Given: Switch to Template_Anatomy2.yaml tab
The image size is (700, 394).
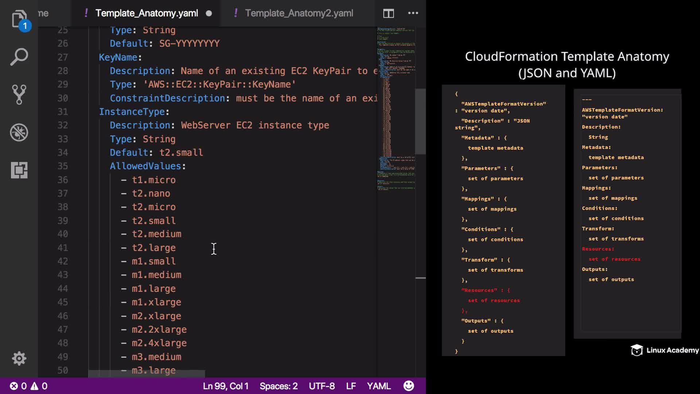Looking at the screenshot, I should tap(299, 13).
